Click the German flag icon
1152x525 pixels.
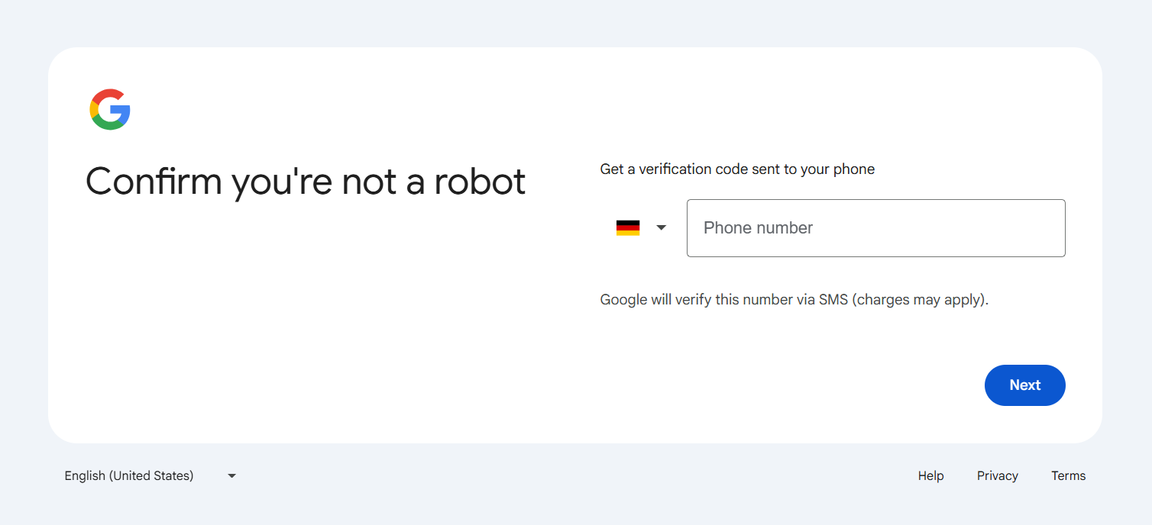coord(628,227)
